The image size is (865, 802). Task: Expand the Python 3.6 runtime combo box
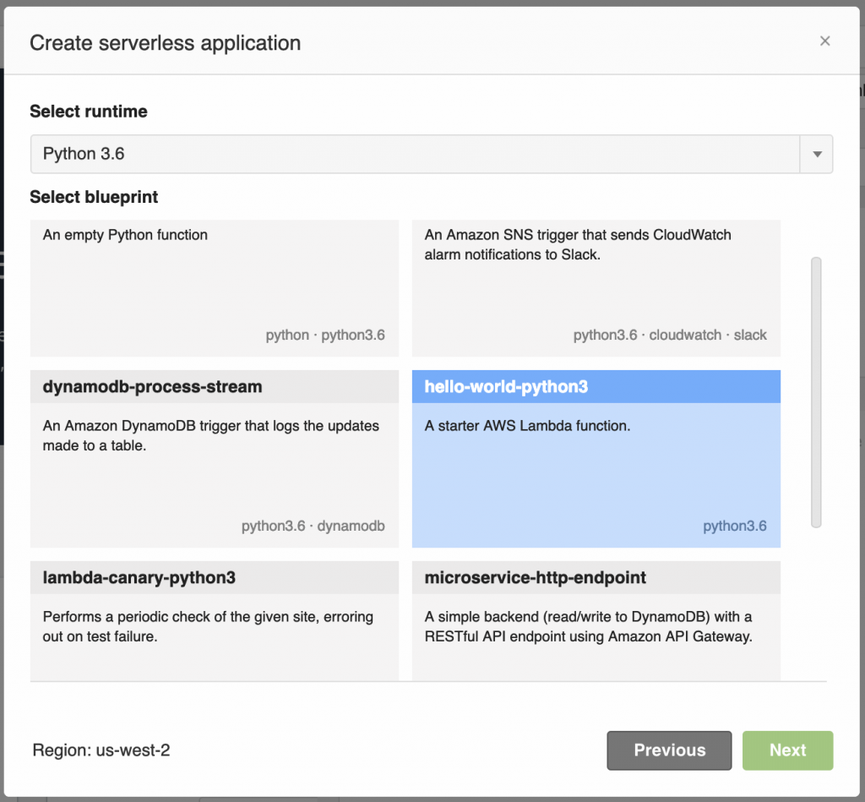[432, 154]
